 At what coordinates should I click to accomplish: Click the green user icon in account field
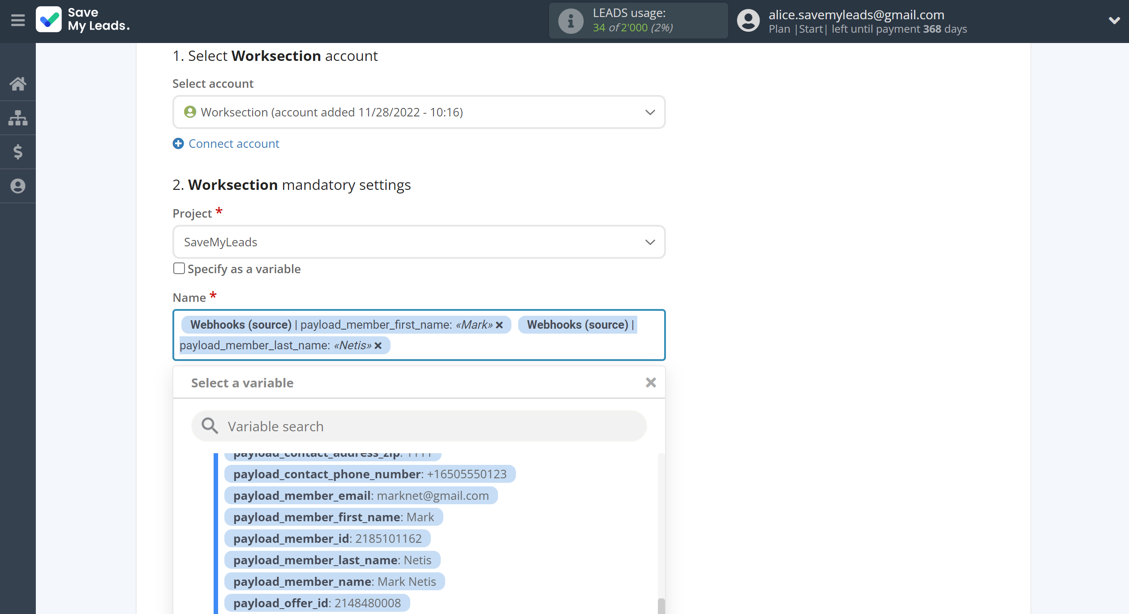coord(190,112)
